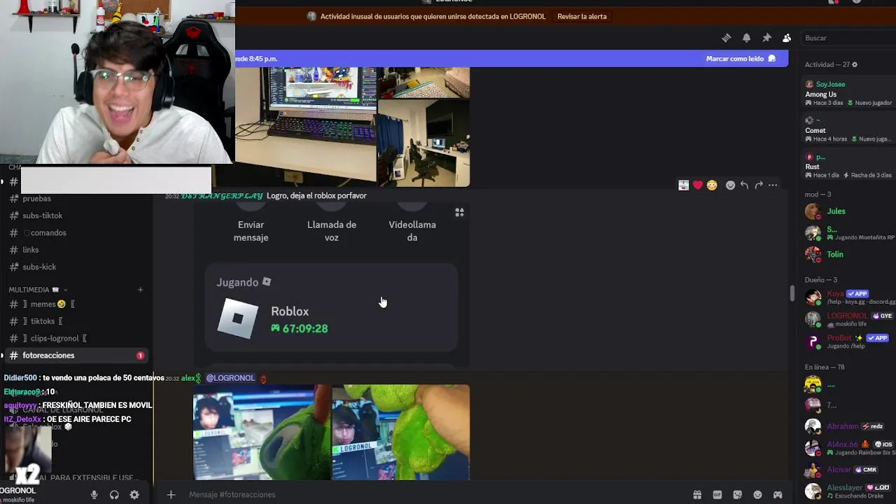Click chat scrollbar thumb

(x=792, y=293)
